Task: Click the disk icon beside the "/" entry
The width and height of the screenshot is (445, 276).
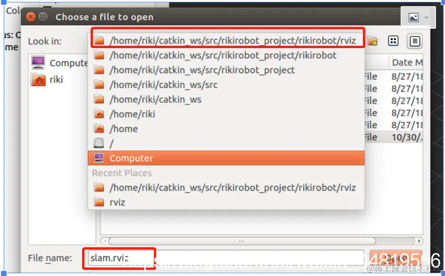Action: [x=99, y=143]
